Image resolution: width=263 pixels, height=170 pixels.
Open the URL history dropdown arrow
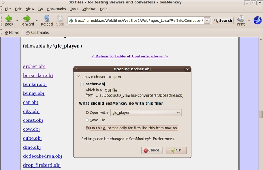[207, 21]
